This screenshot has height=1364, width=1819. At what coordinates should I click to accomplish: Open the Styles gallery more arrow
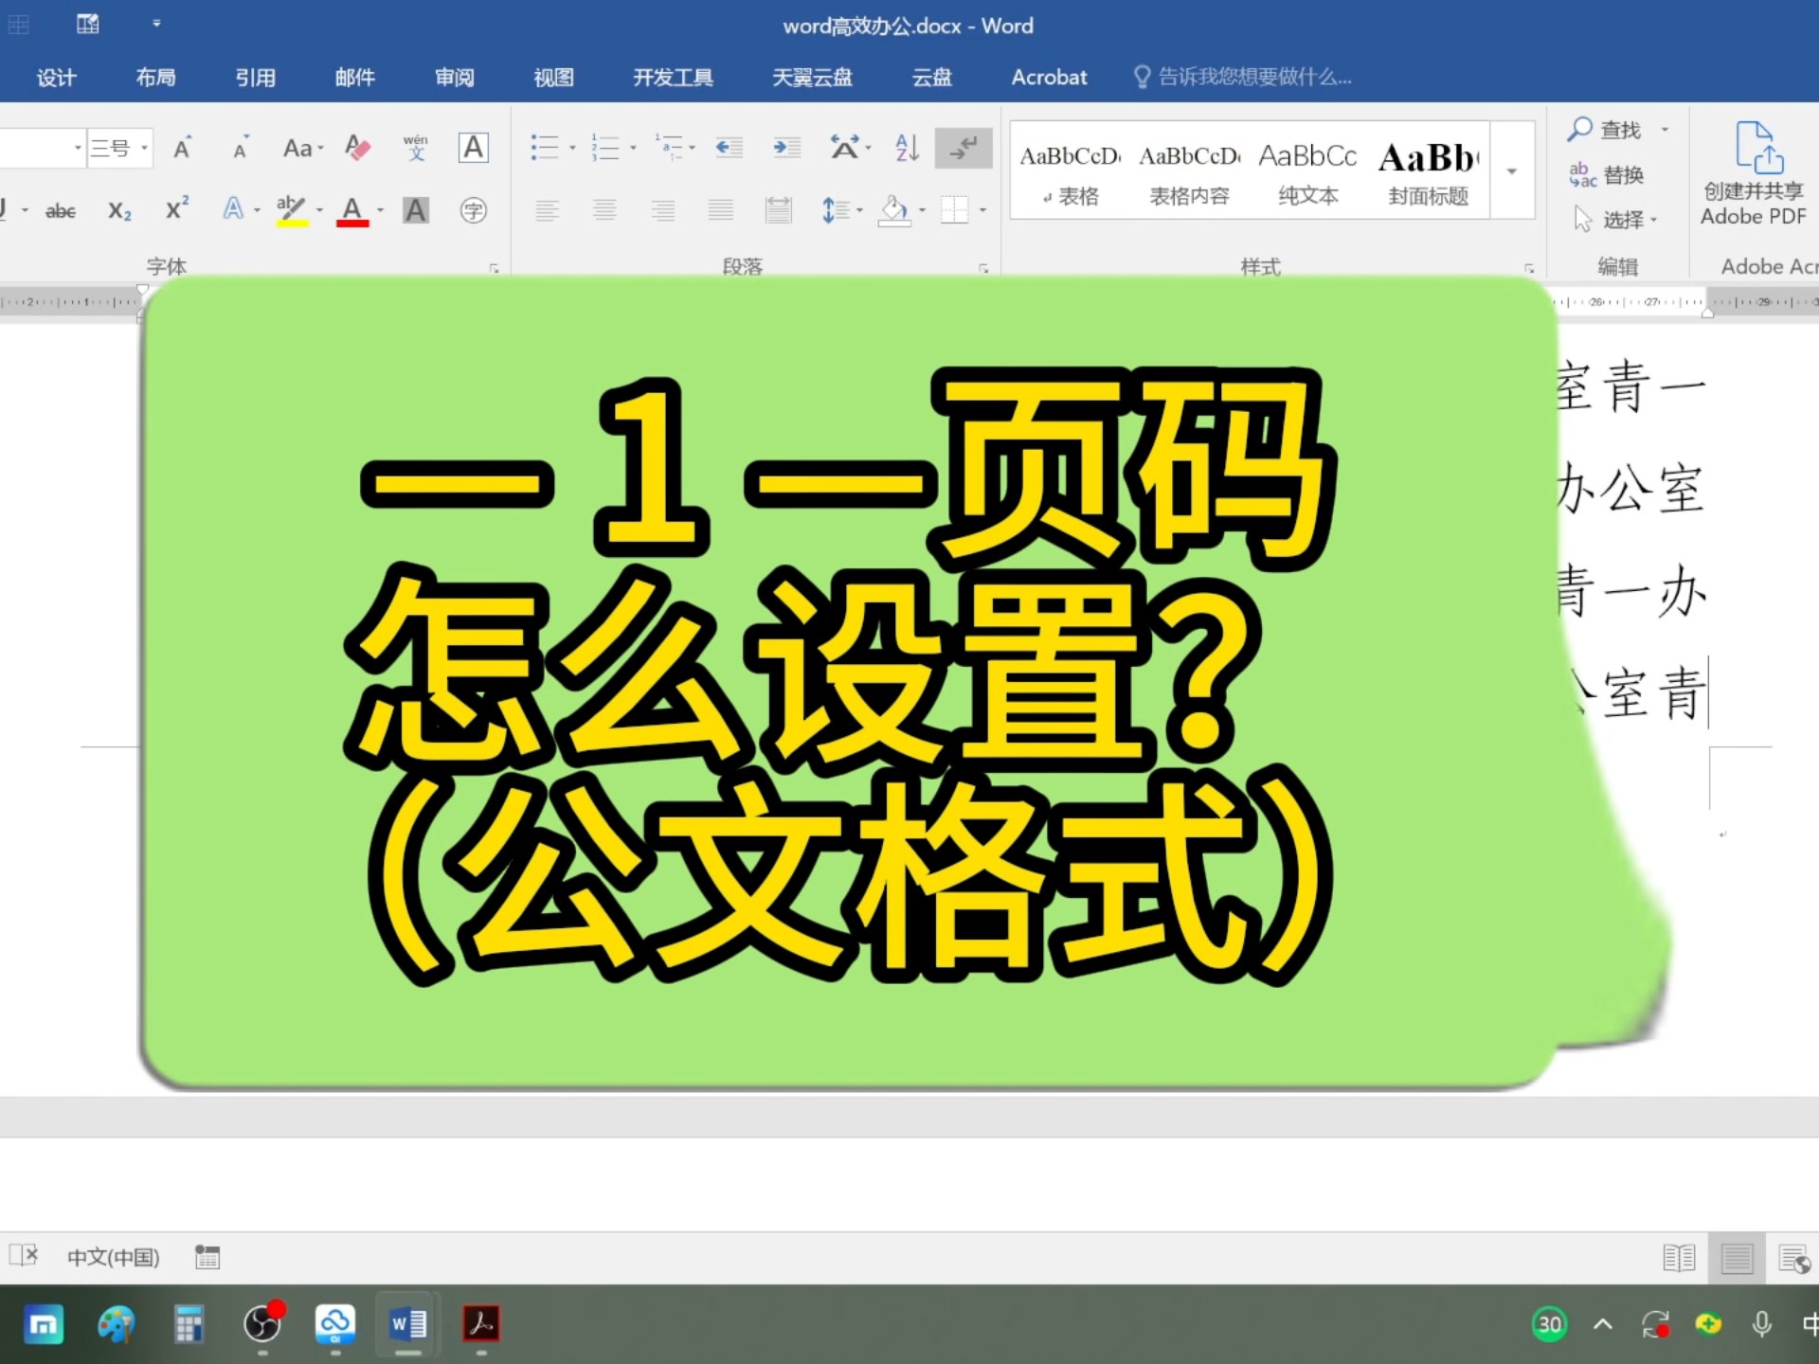coord(1510,171)
